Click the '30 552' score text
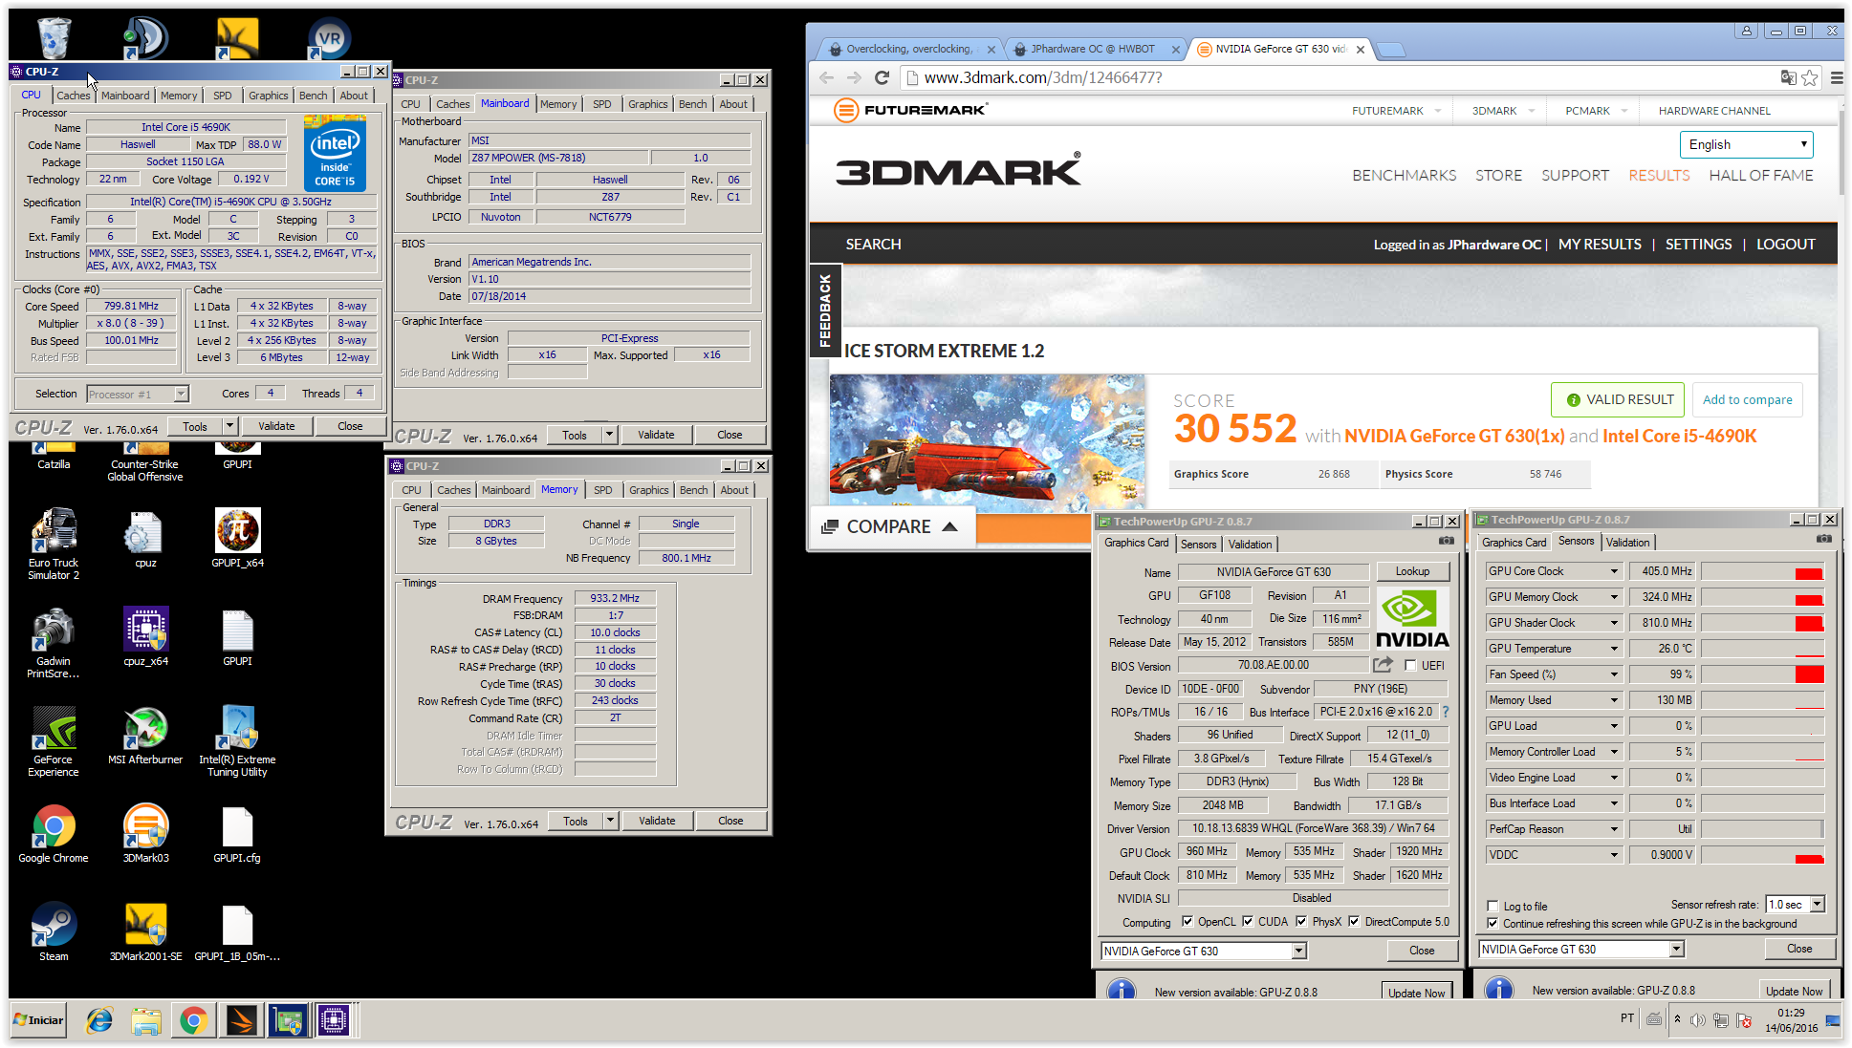The image size is (1852, 1048). [x=1235, y=428]
